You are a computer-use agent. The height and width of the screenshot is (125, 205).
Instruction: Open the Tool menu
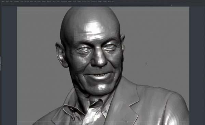88,1
